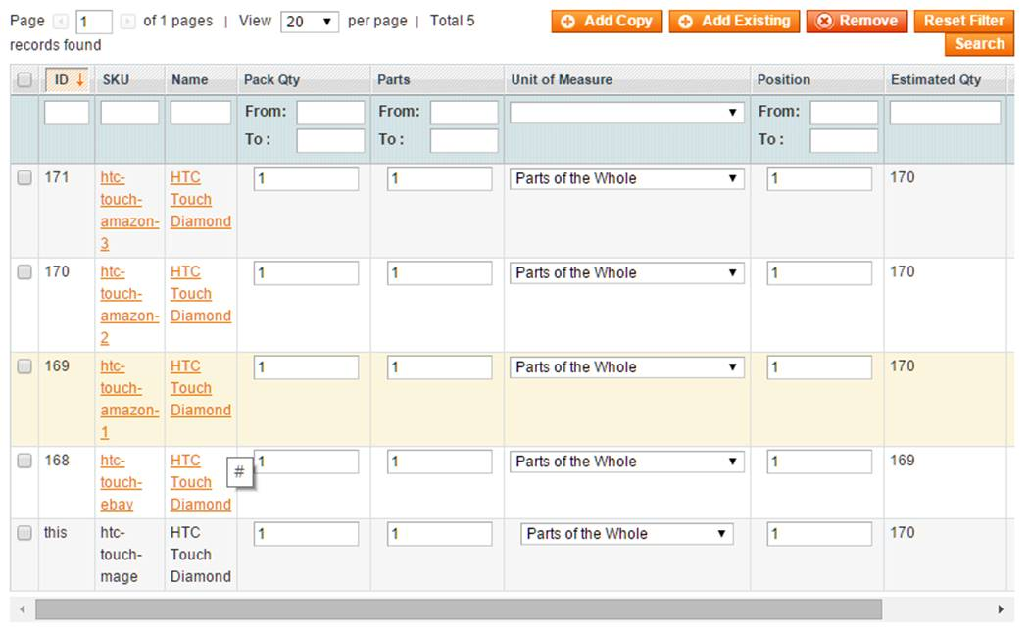Sort by the SKU column header
Viewport: 1028px width, 632px height.
tap(116, 80)
